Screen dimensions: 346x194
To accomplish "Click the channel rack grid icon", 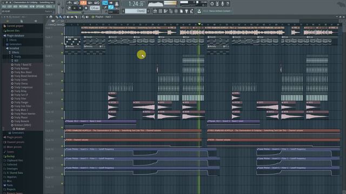I will [x=161, y=11].
